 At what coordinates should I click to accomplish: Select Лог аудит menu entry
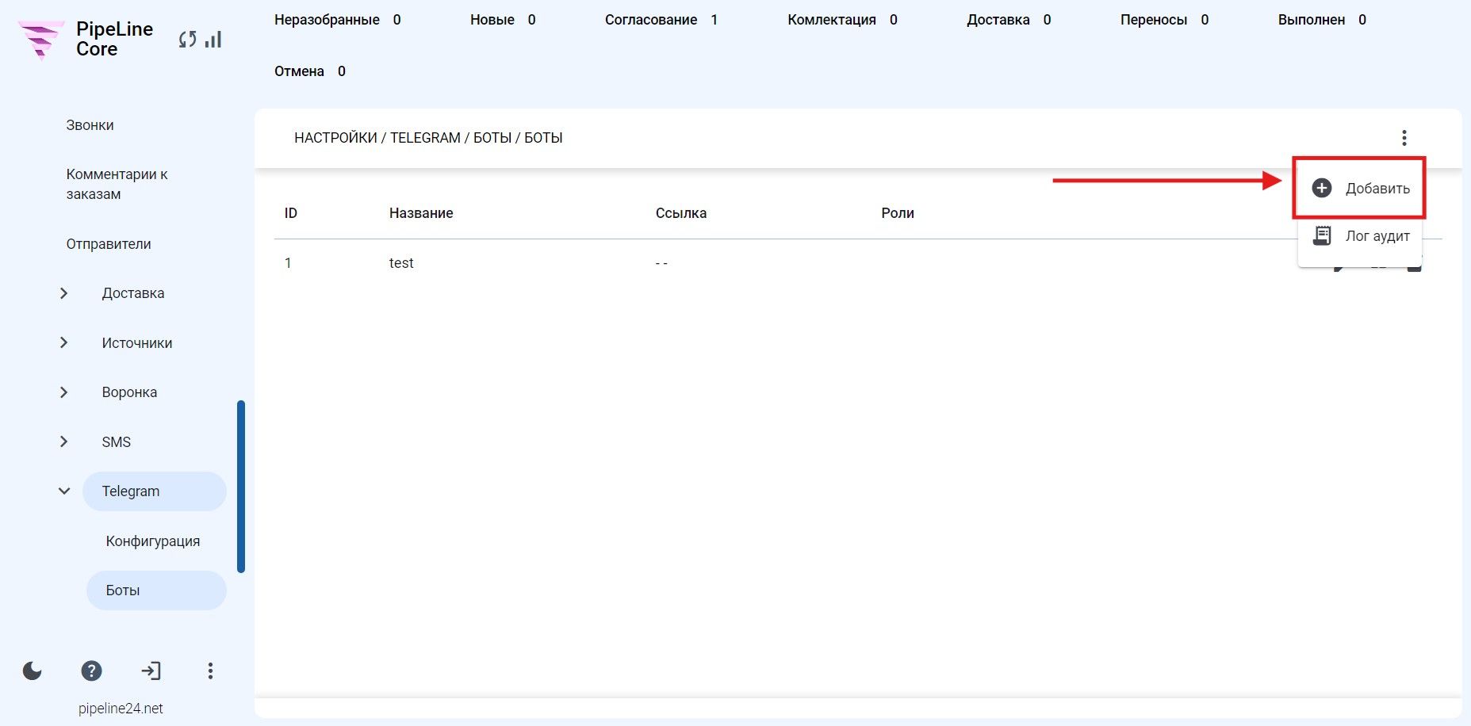click(1360, 235)
